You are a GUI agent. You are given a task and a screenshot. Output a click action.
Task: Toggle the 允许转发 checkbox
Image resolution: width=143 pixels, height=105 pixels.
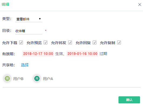(x=70, y=42)
